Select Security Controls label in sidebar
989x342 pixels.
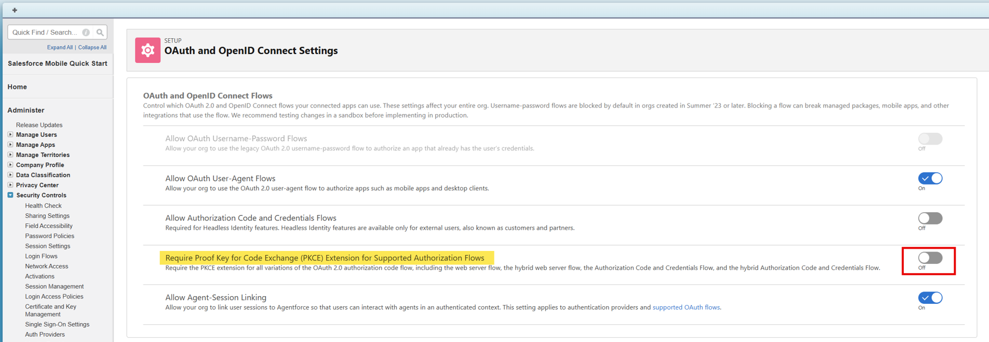(41, 195)
